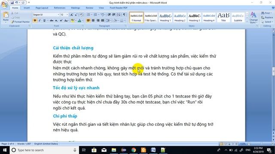Open the References tab
275x154 pixels.
click(x=60, y=8)
